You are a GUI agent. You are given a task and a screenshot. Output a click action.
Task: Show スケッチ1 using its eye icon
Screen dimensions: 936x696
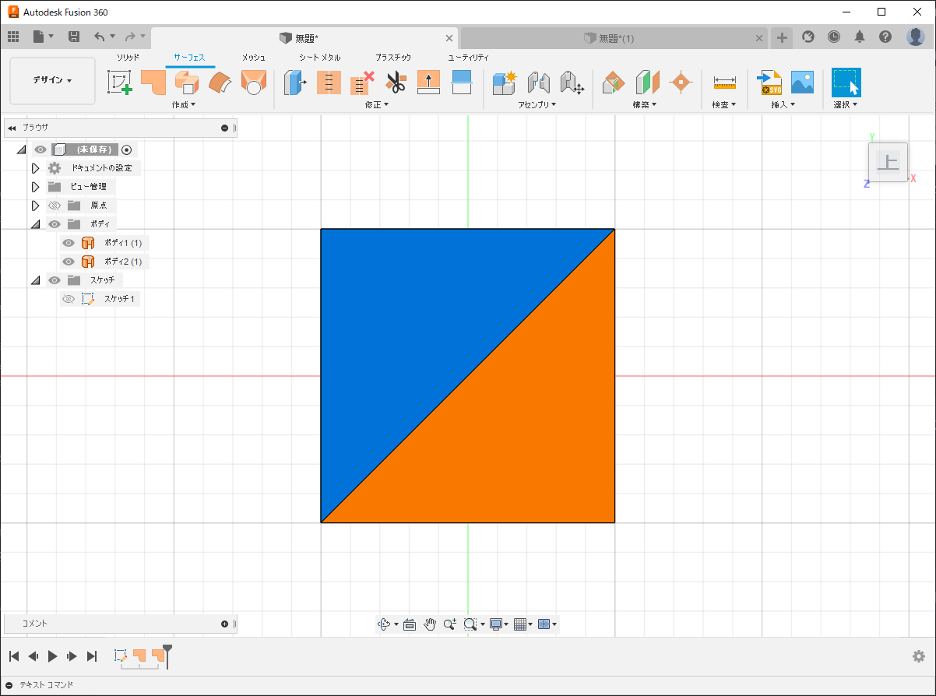(69, 299)
